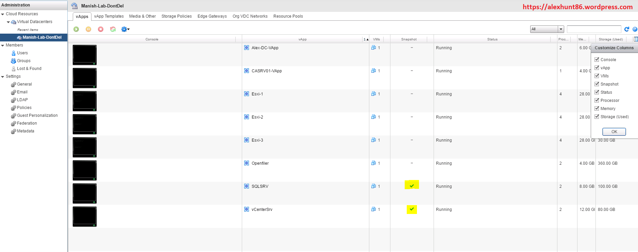Click the orange Suspend vApp icon
The height and width of the screenshot is (252, 638).
pos(88,29)
